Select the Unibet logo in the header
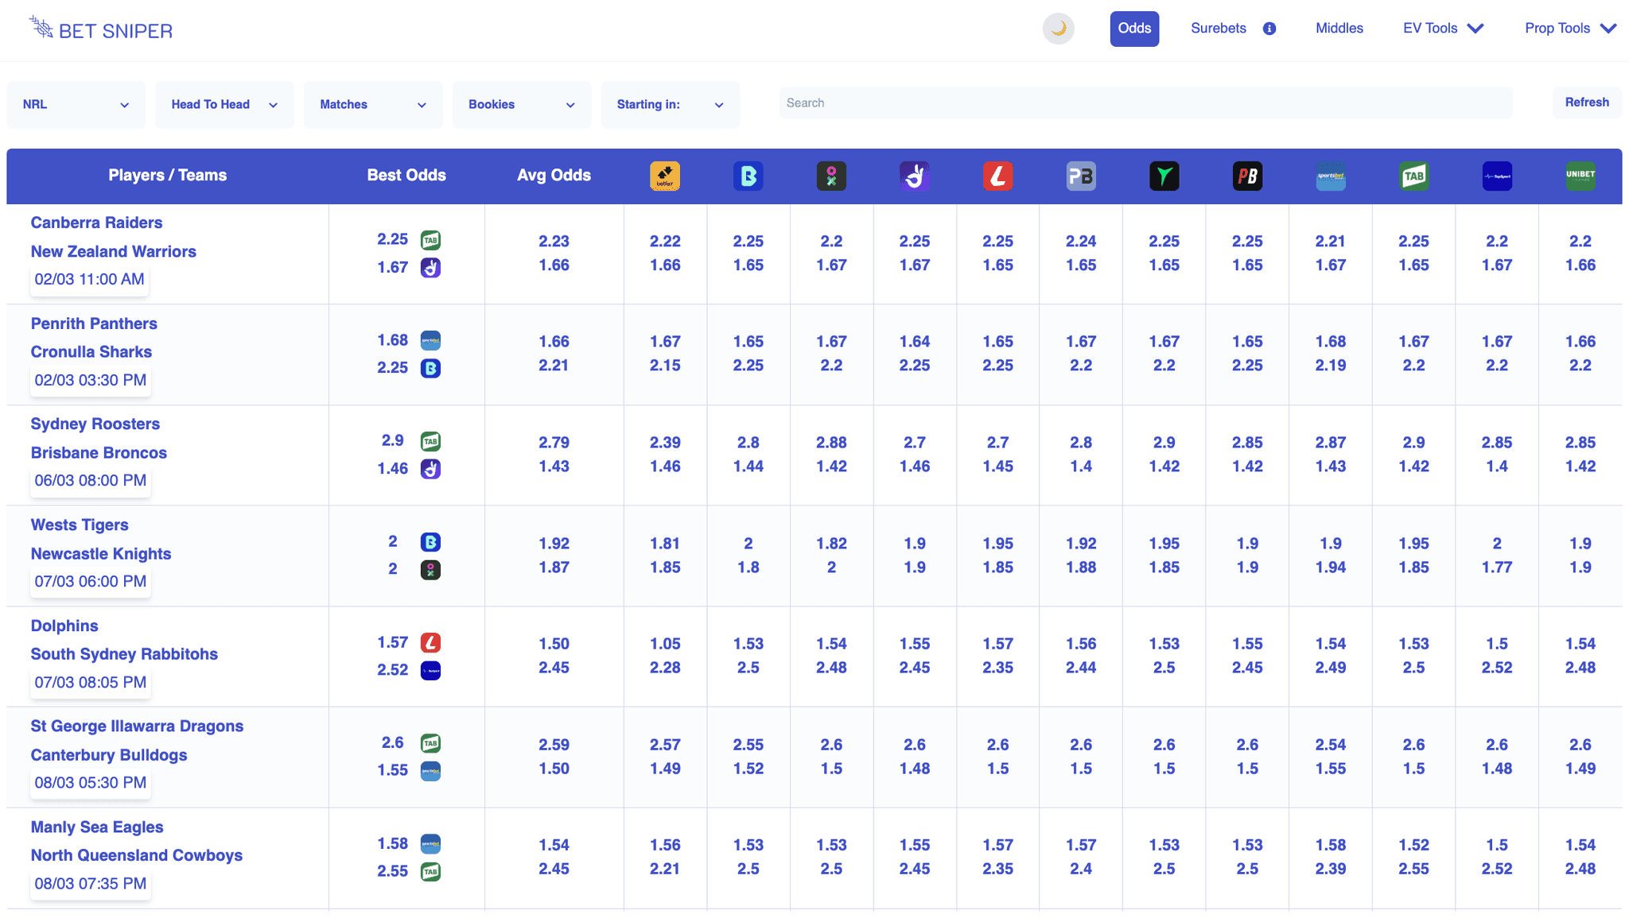 click(1580, 176)
